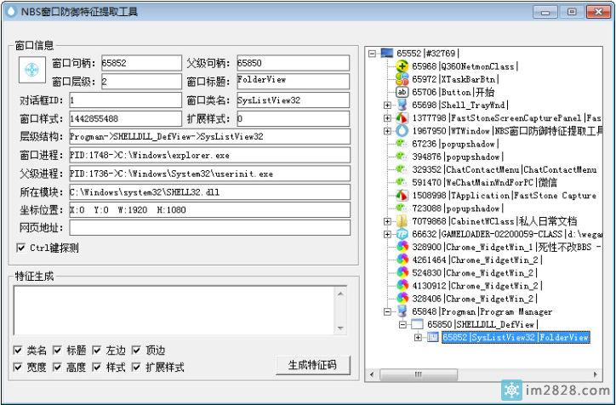Click the 生成特征码 button
The image size is (616, 405).
click(x=313, y=365)
